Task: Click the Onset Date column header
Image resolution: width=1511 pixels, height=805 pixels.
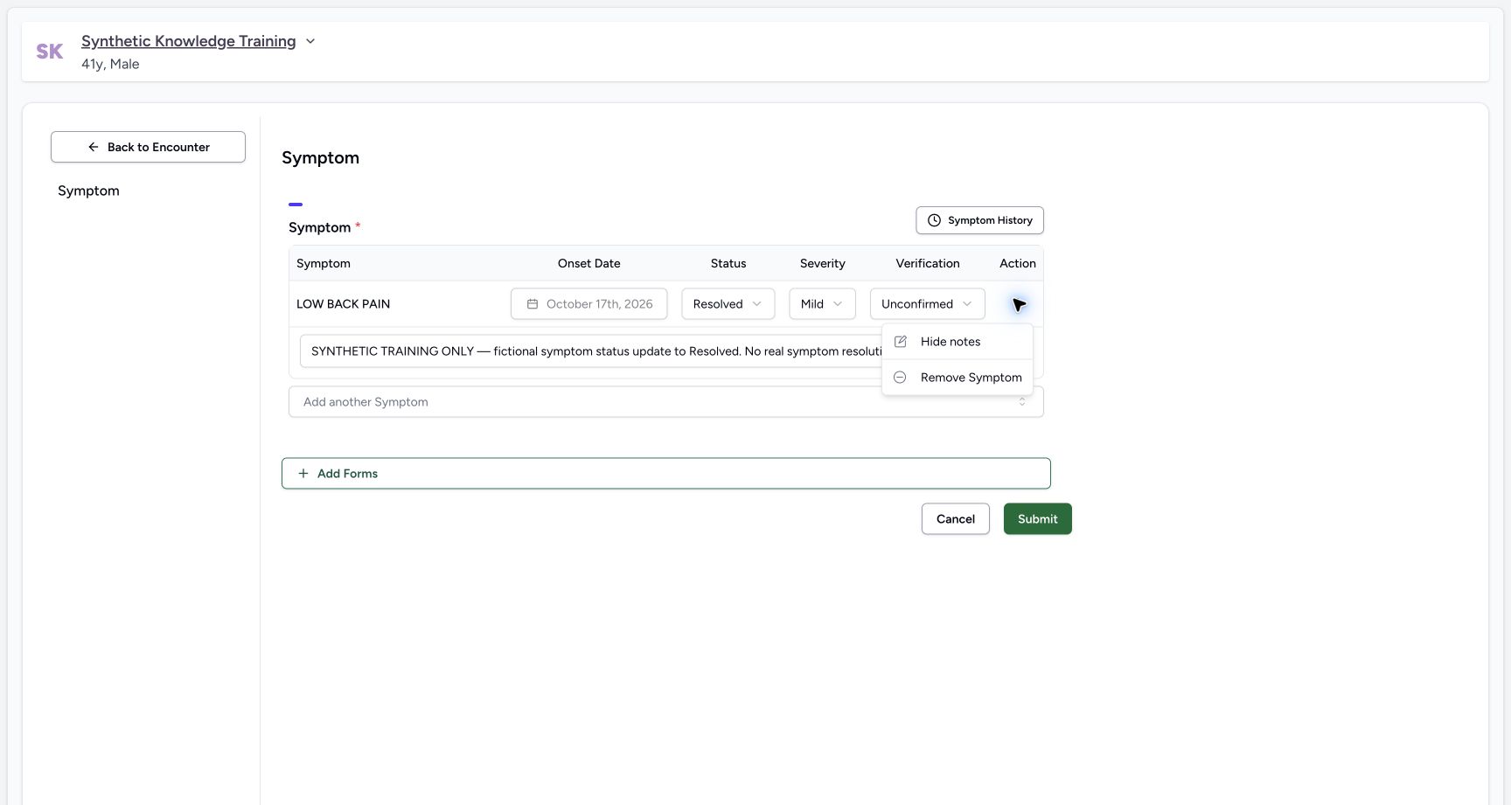Action: pos(588,263)
